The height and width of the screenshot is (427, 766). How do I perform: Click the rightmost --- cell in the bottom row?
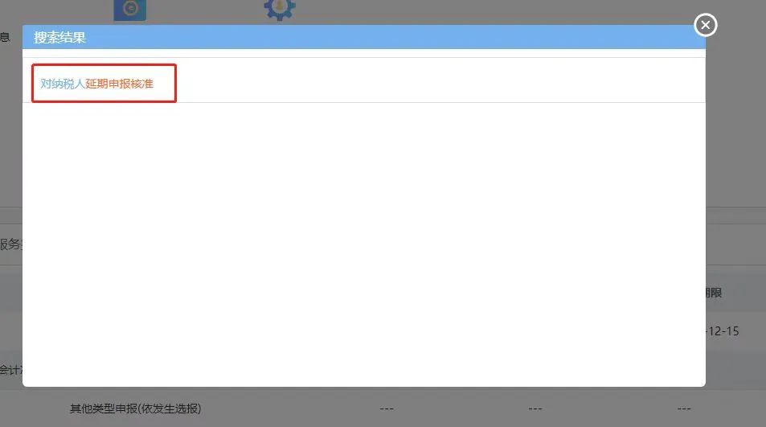pyautogui.click(x=684, y=409)
